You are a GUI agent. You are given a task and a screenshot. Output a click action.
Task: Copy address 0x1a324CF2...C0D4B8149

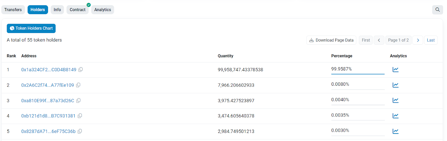(x=80, y=70)
